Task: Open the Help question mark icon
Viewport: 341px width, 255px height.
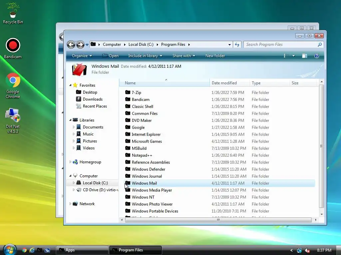Action: (x=316, y=56)
